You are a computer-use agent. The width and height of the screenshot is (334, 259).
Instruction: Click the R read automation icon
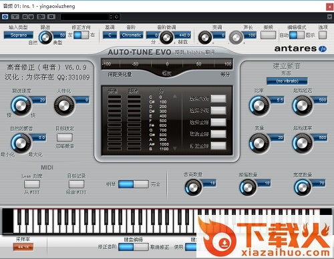25,17
